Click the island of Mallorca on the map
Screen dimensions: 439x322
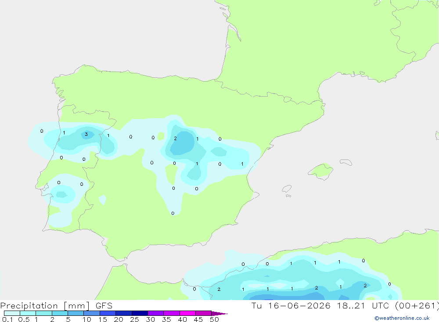(320, 171)
